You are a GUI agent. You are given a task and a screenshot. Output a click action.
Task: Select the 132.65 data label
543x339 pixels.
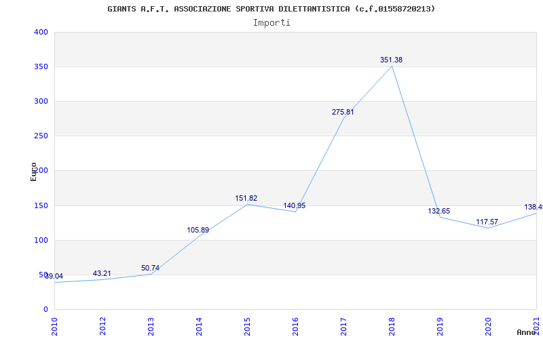(x=439, y=212)
